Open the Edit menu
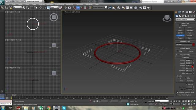The width and height of the screenshot is (196, 110). tap(8, 4)
